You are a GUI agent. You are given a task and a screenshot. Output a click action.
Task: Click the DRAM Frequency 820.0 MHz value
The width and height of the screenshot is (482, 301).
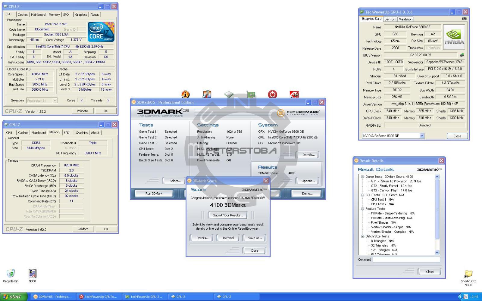pos(71,165)
